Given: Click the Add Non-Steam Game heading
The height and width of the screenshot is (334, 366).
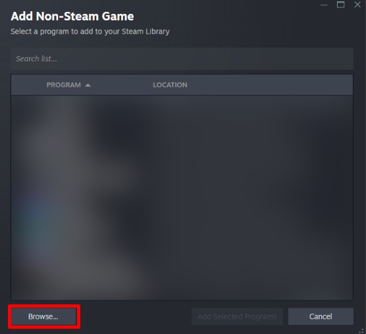Looking at the screenshot, I should 72,16.
